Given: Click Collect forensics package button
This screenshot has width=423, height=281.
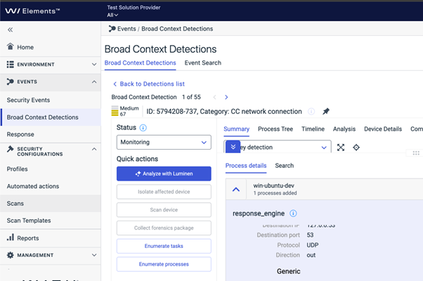Looking at the screenshot, I should coord(164,228).
